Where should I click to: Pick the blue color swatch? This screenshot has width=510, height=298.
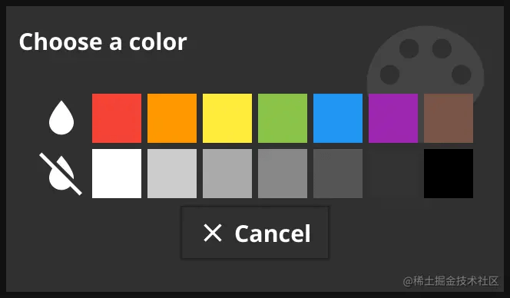[338, 118]
